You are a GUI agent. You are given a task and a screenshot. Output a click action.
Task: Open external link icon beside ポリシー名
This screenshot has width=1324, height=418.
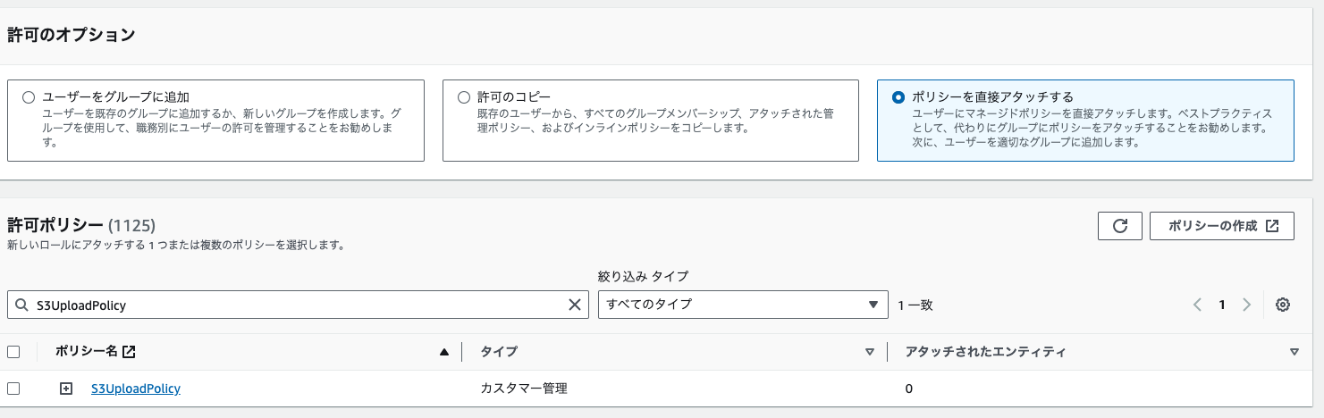[129, 352]
